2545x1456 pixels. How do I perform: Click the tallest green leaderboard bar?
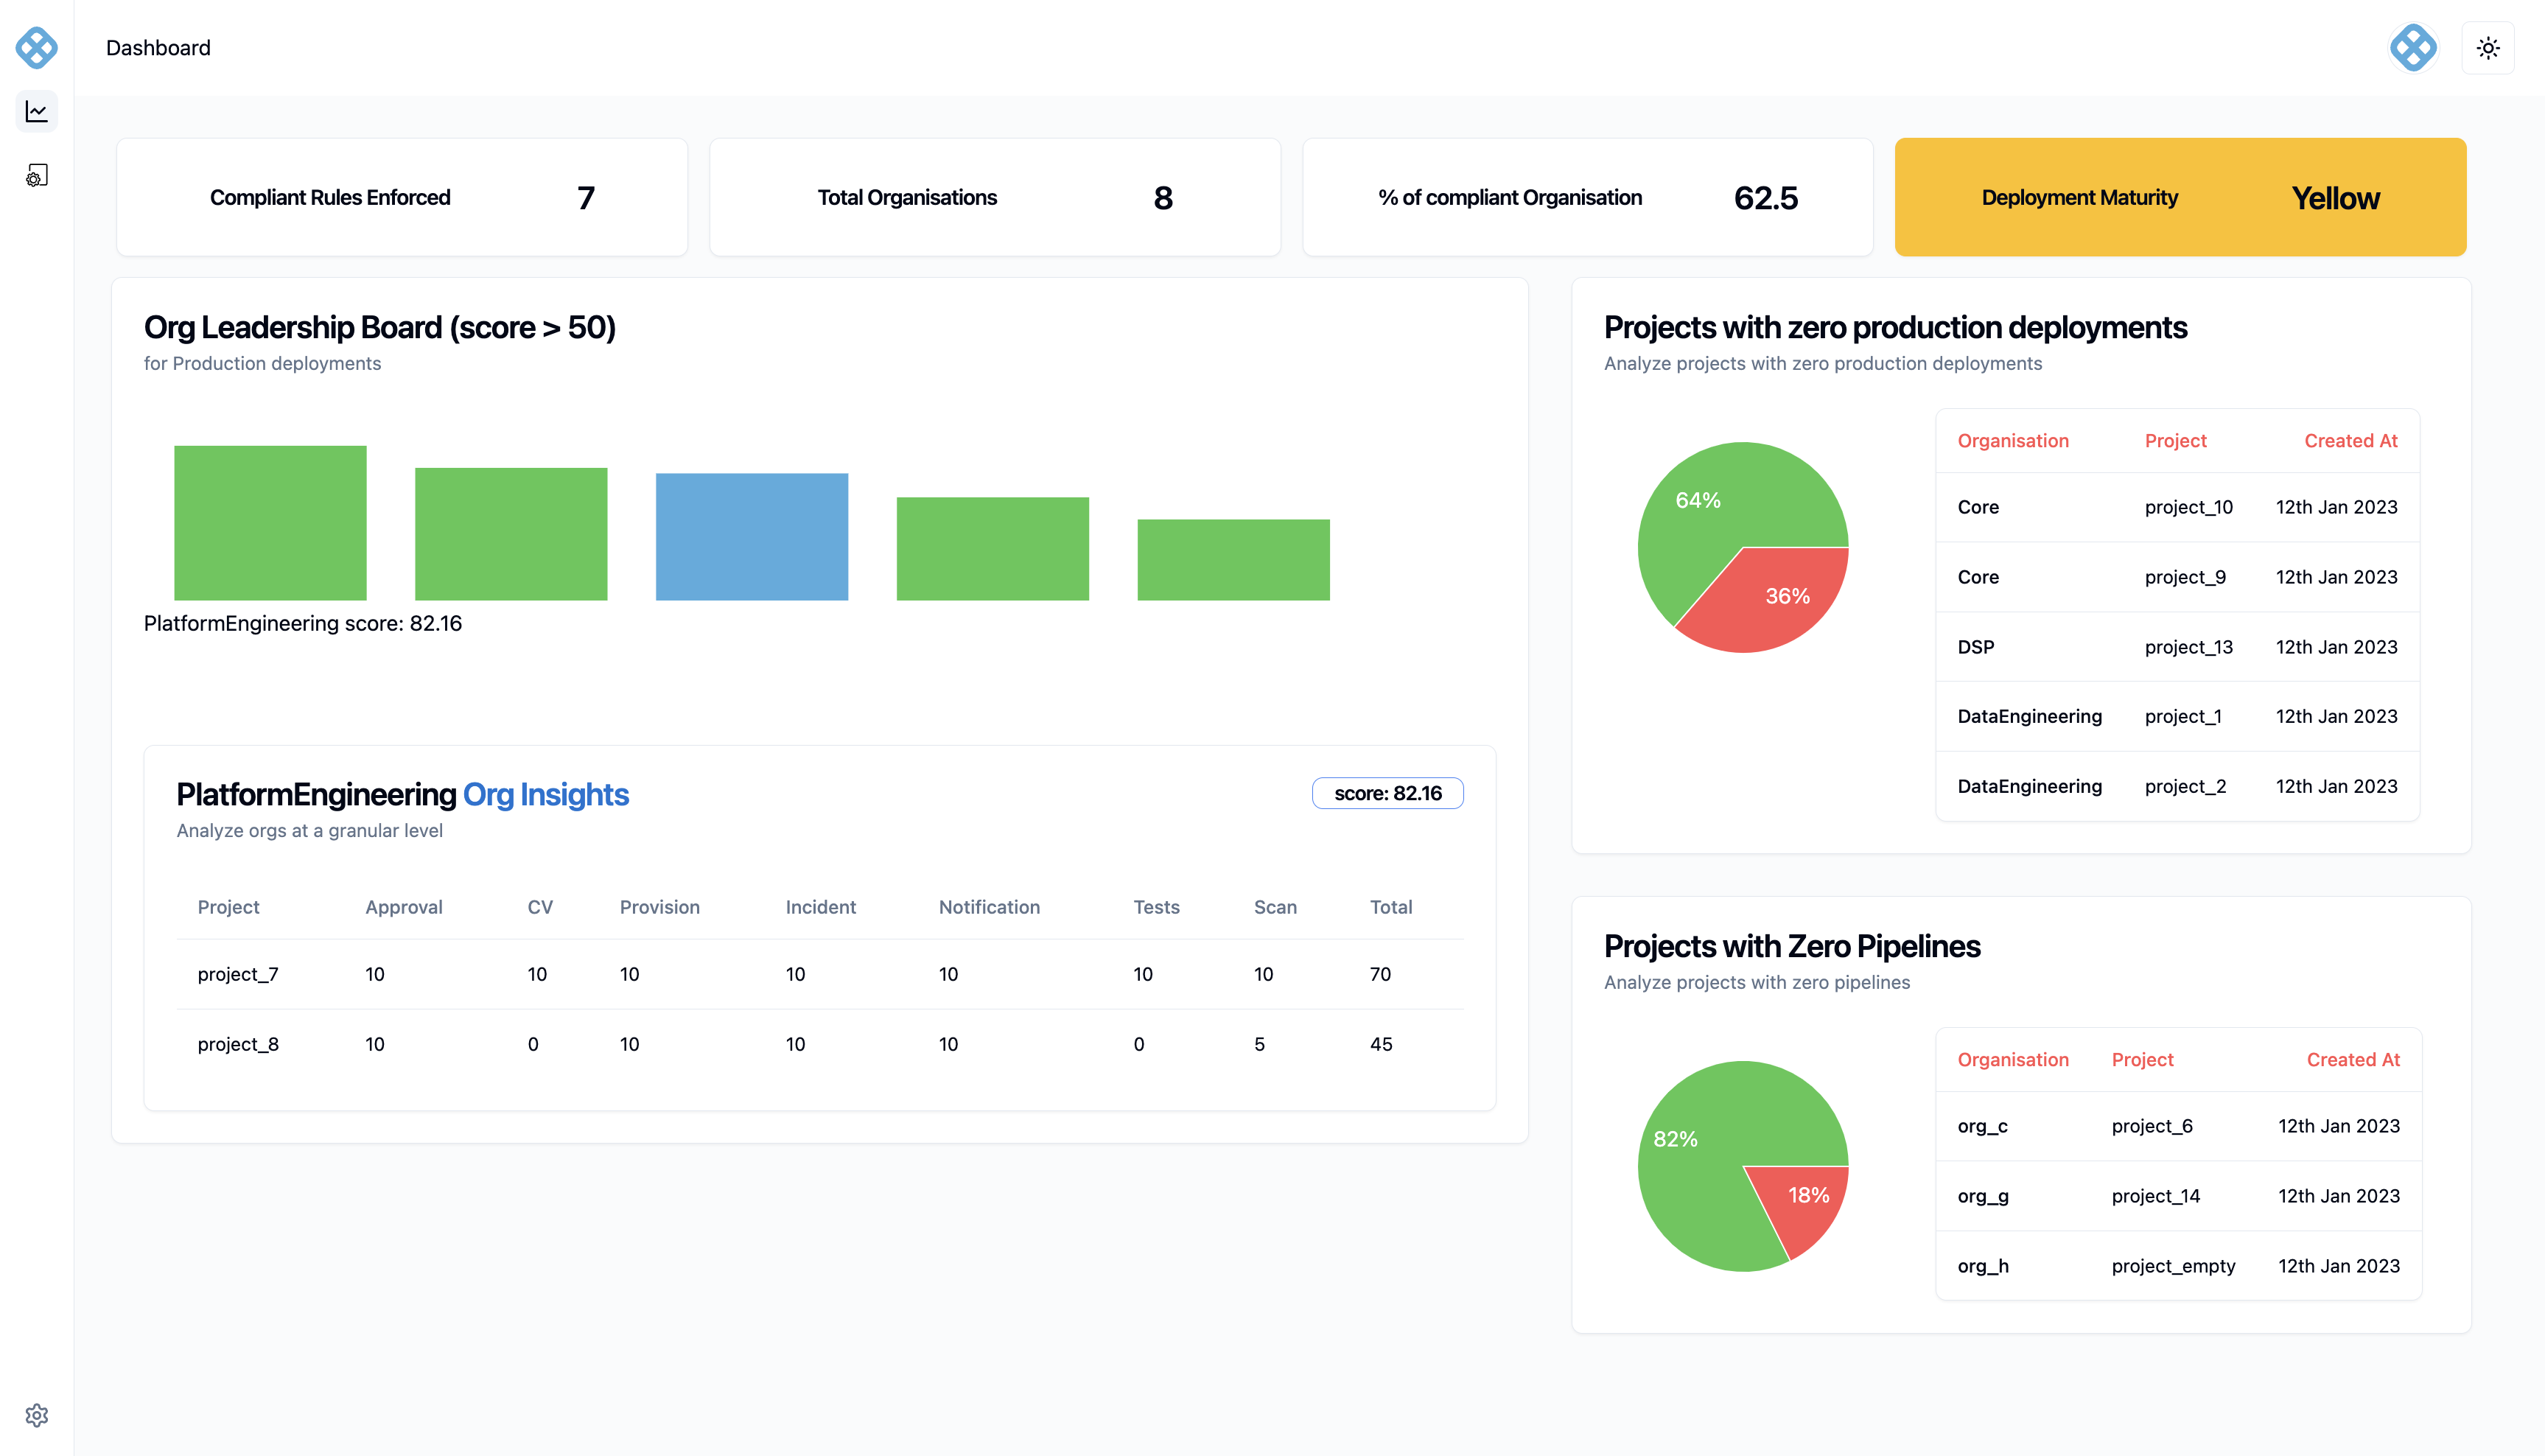pos(270,523)
